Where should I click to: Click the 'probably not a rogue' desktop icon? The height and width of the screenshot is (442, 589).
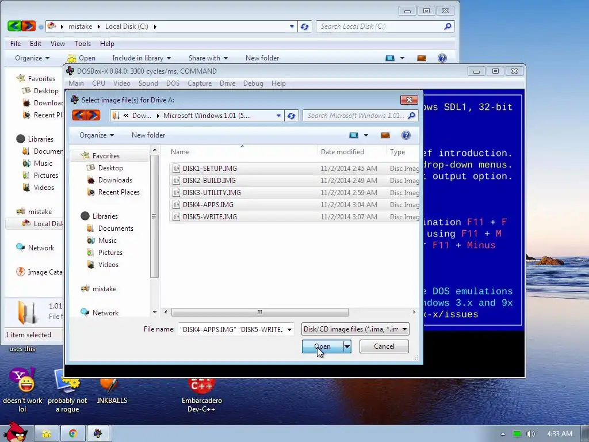coord(67,391)
